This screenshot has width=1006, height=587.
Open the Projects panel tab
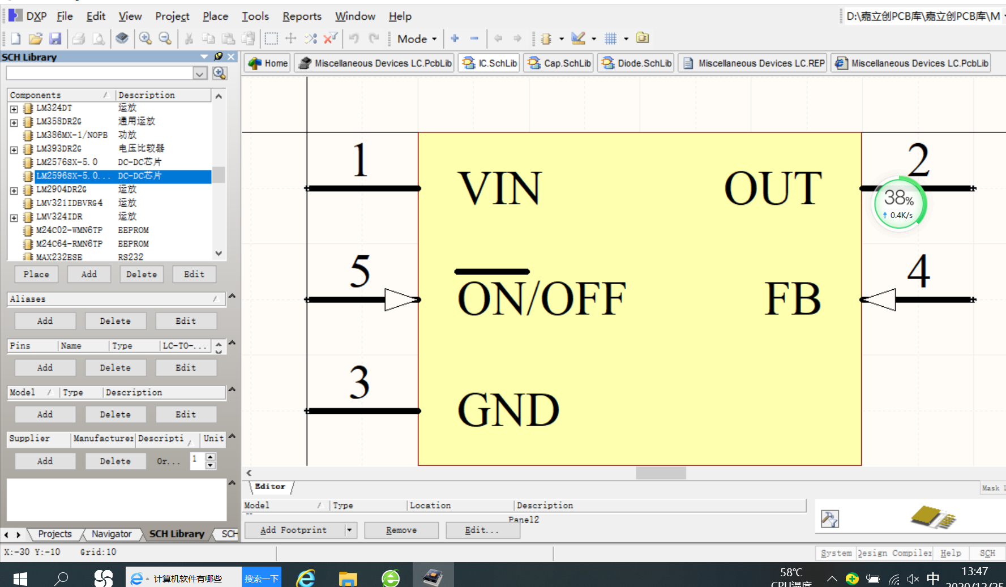point(55,534)
